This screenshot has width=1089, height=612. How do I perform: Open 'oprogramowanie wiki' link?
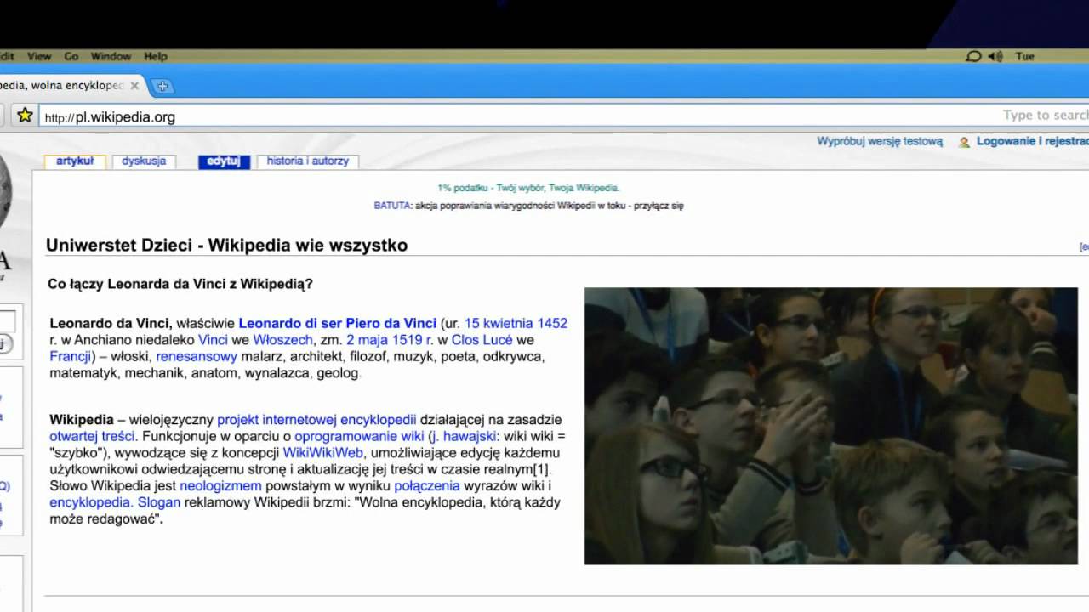[359, 436]
